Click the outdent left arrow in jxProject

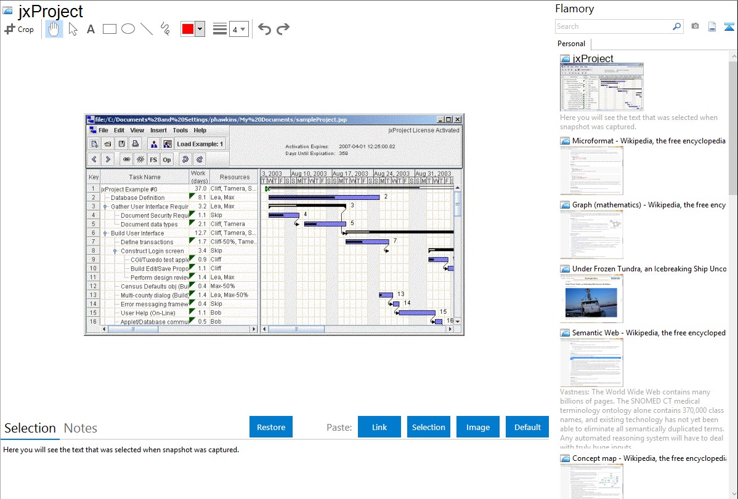click(94, 159)
